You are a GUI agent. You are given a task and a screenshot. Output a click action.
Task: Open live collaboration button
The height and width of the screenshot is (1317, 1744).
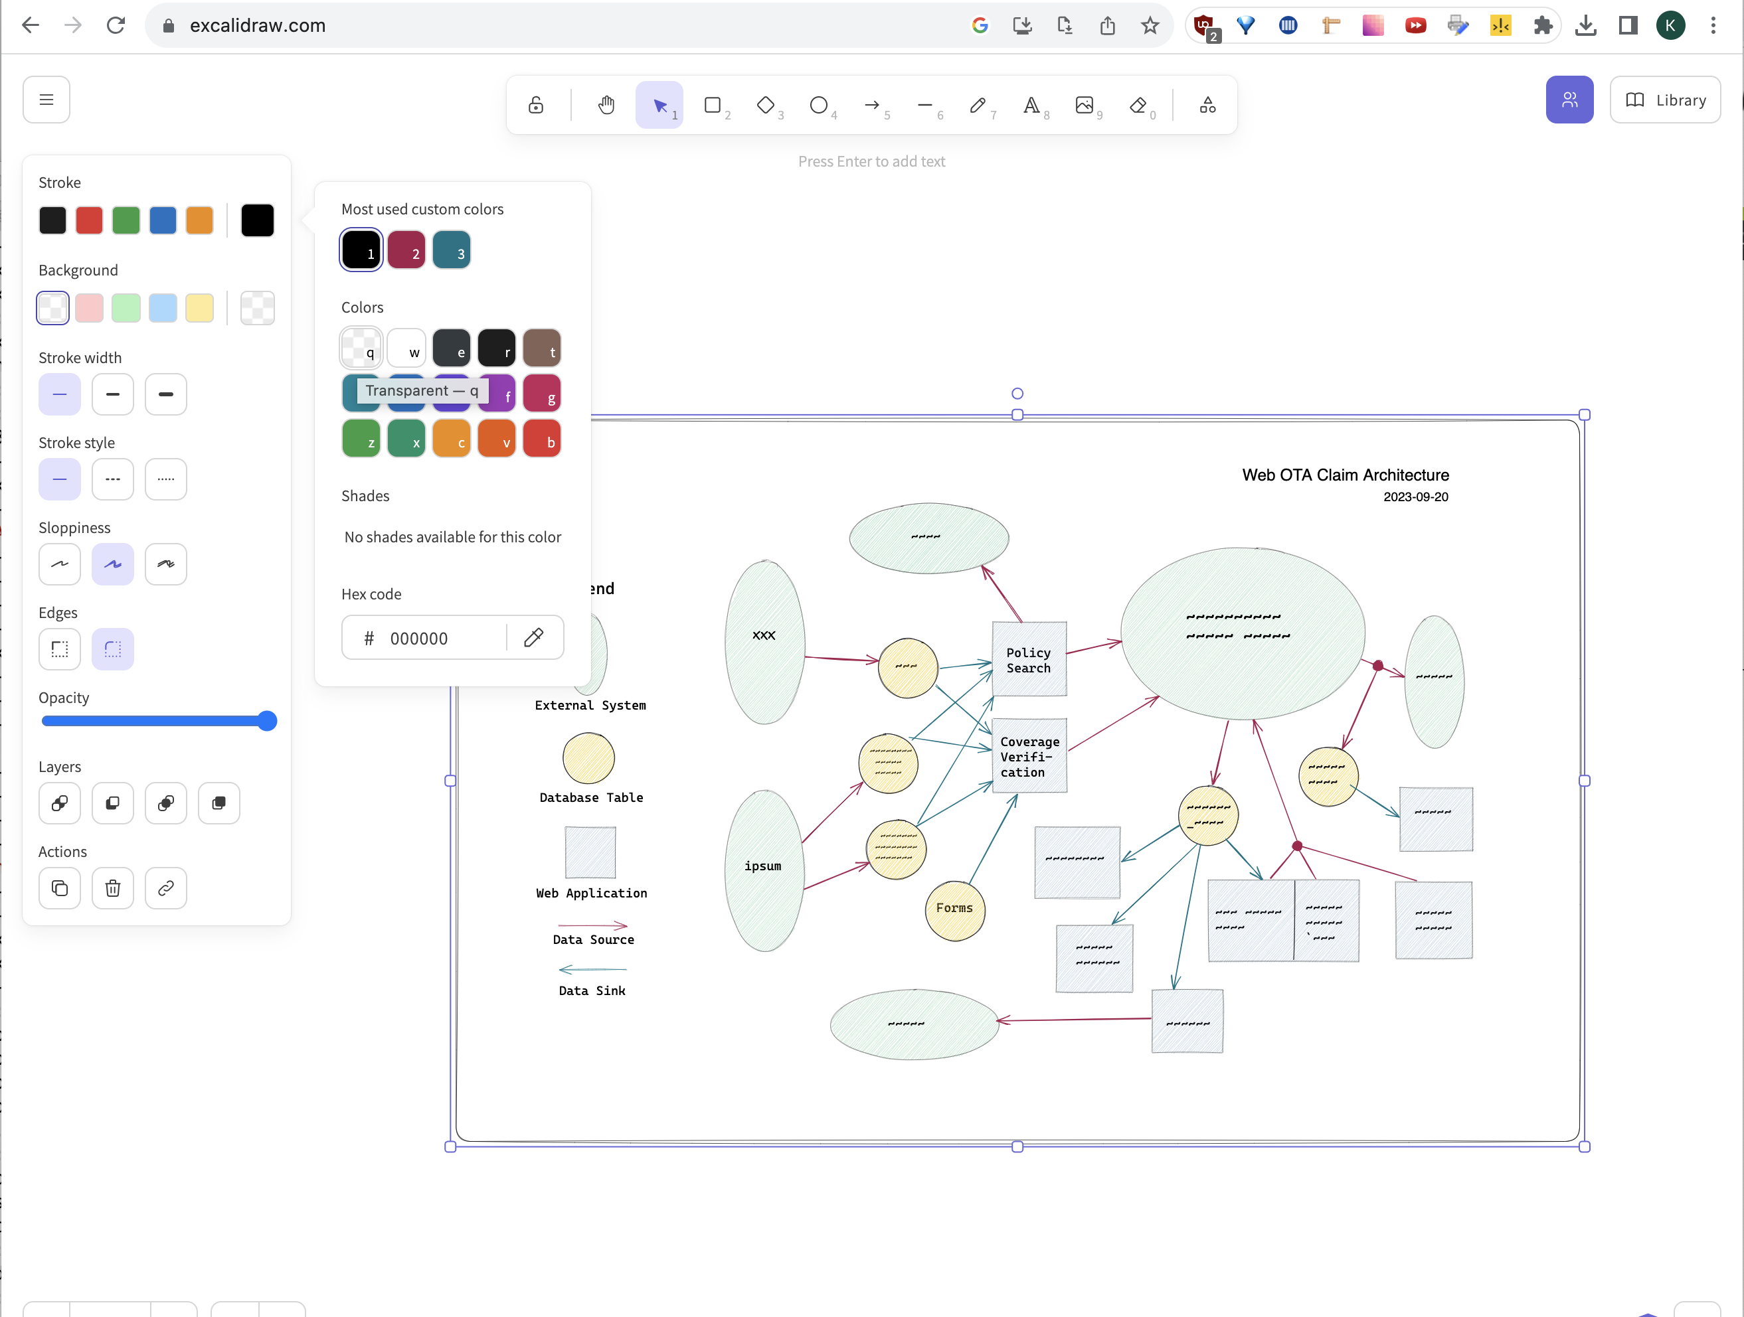(1570, 100)
